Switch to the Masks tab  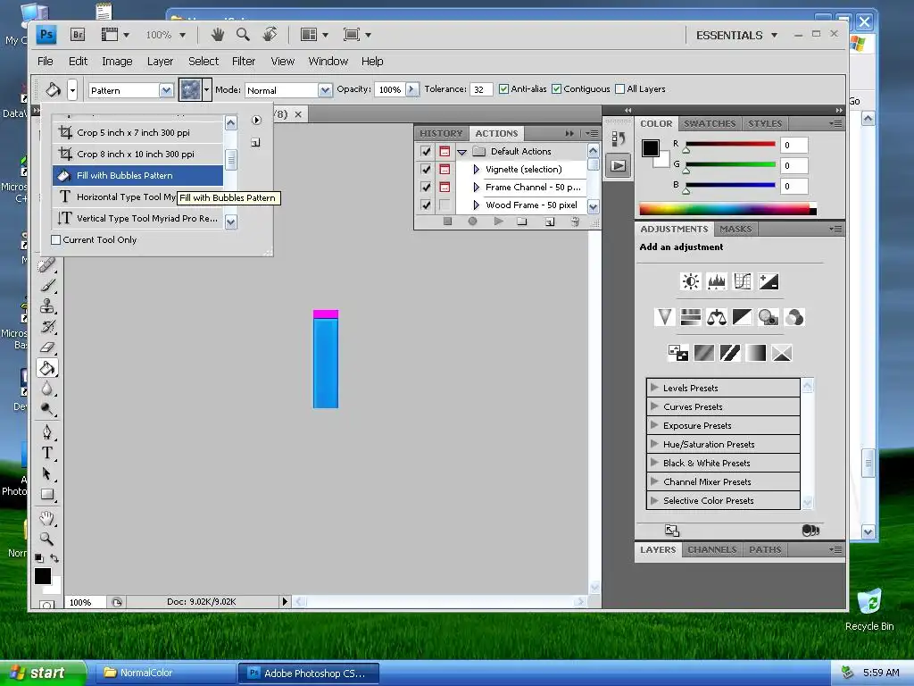735,230
